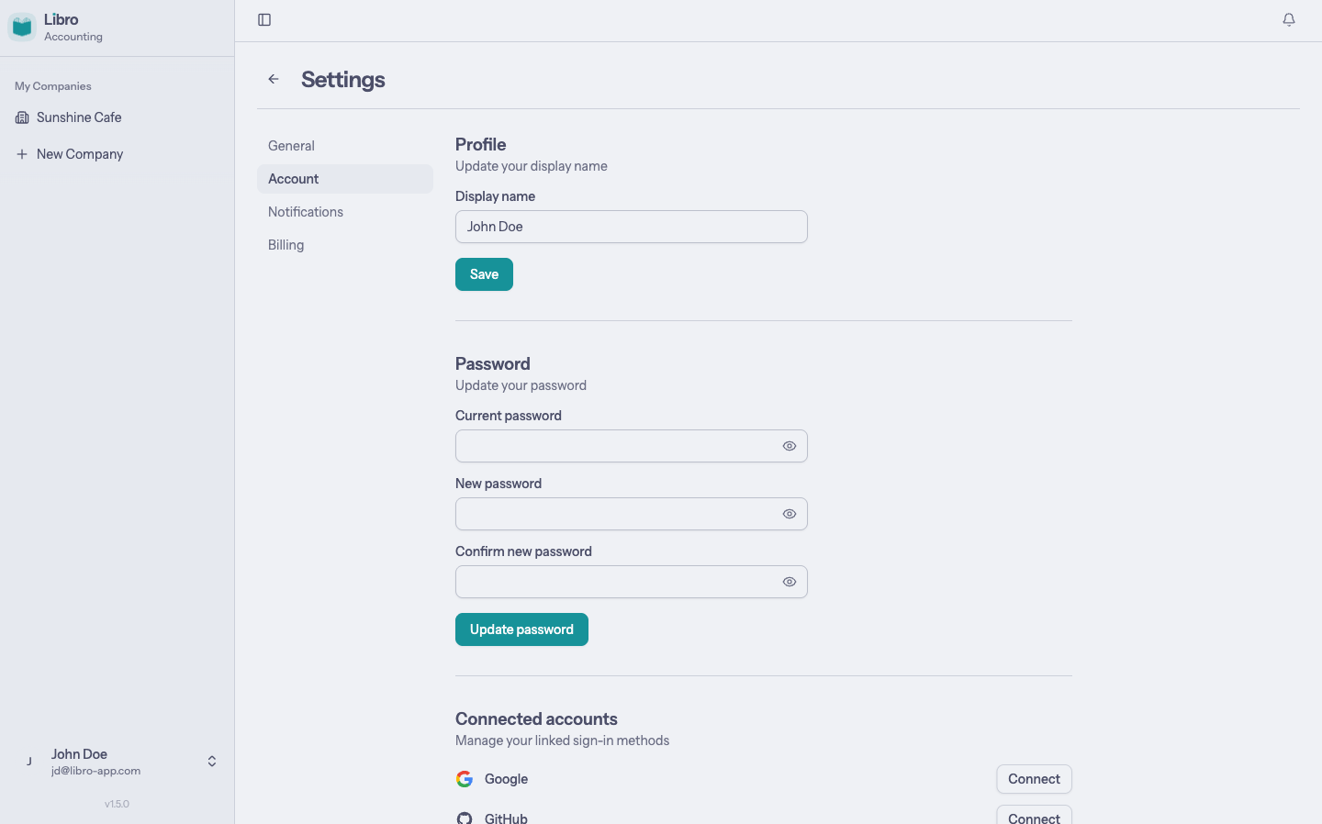Connect a Google account
This screenshot has width=1322, height=824.
pyautogui.click(x=1034, y=778)
